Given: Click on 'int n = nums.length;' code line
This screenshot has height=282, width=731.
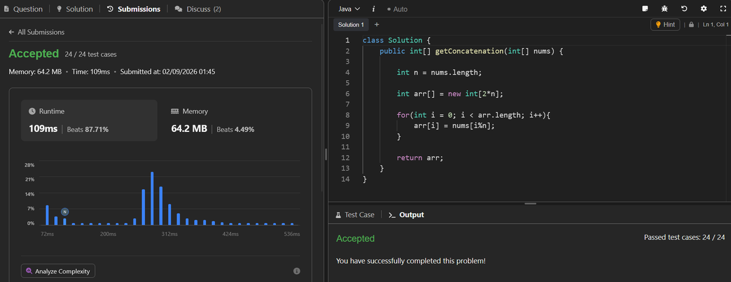Looking at the screenshot, I should coord(439,72).
